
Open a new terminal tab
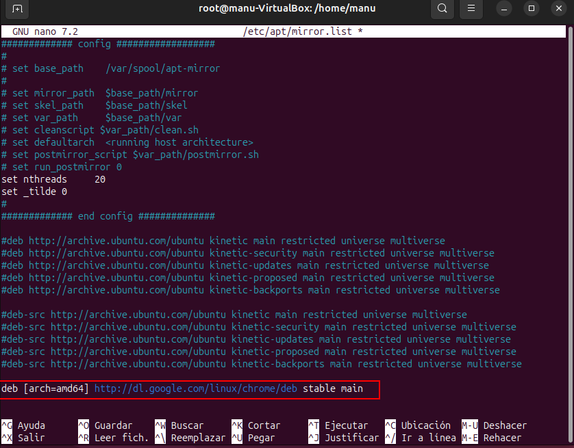(x=17, y=9)
